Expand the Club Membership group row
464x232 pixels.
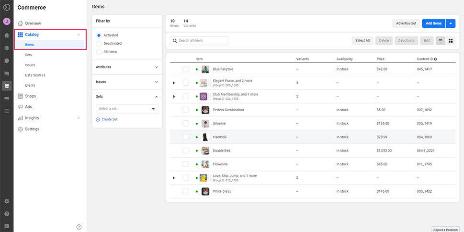coord(174,97)
